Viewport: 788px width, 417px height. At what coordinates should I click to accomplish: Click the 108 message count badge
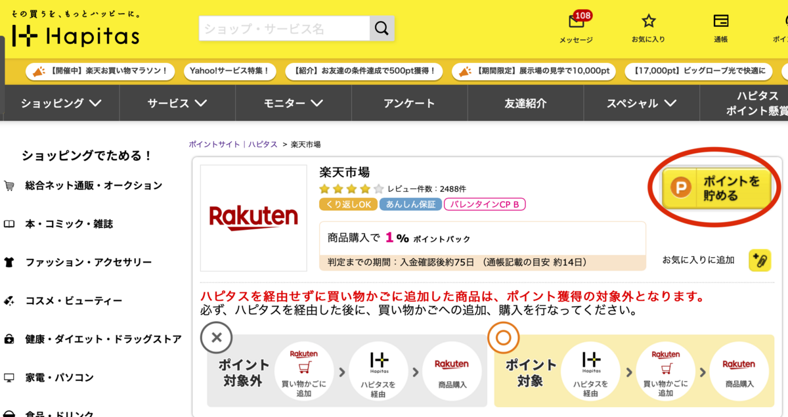(x=582, y=14)
